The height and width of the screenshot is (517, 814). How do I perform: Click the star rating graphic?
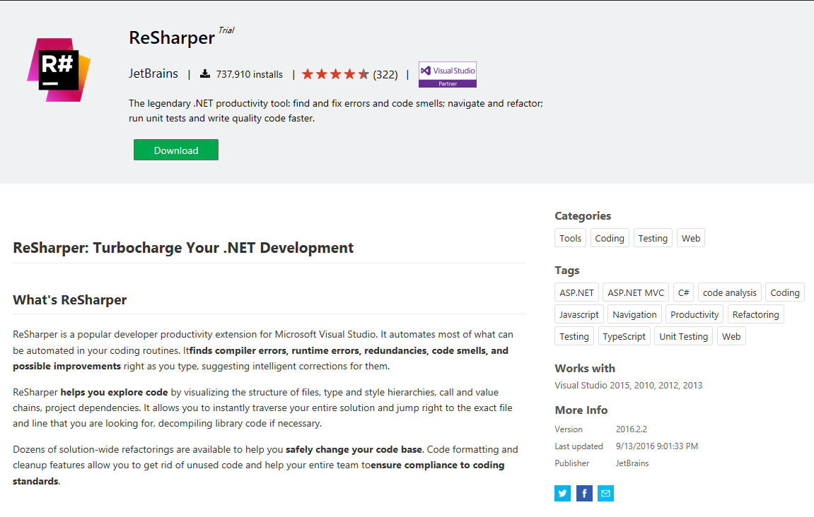(335, 74)
